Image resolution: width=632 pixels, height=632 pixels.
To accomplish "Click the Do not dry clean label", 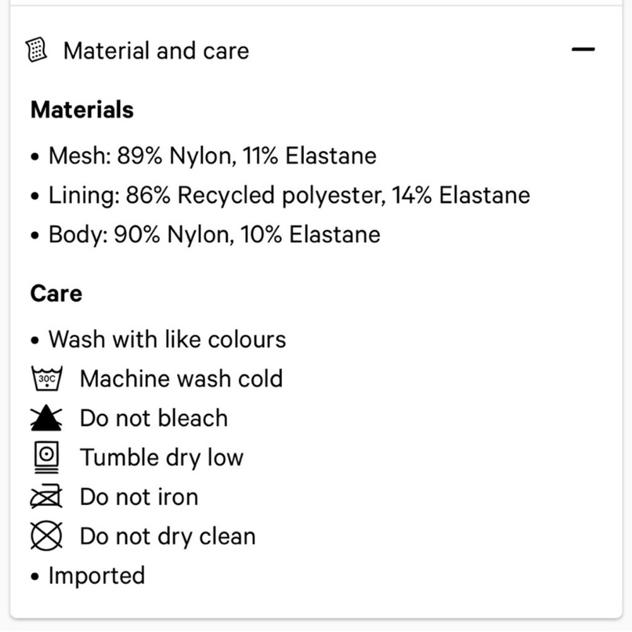I will (x=167, y=537).
